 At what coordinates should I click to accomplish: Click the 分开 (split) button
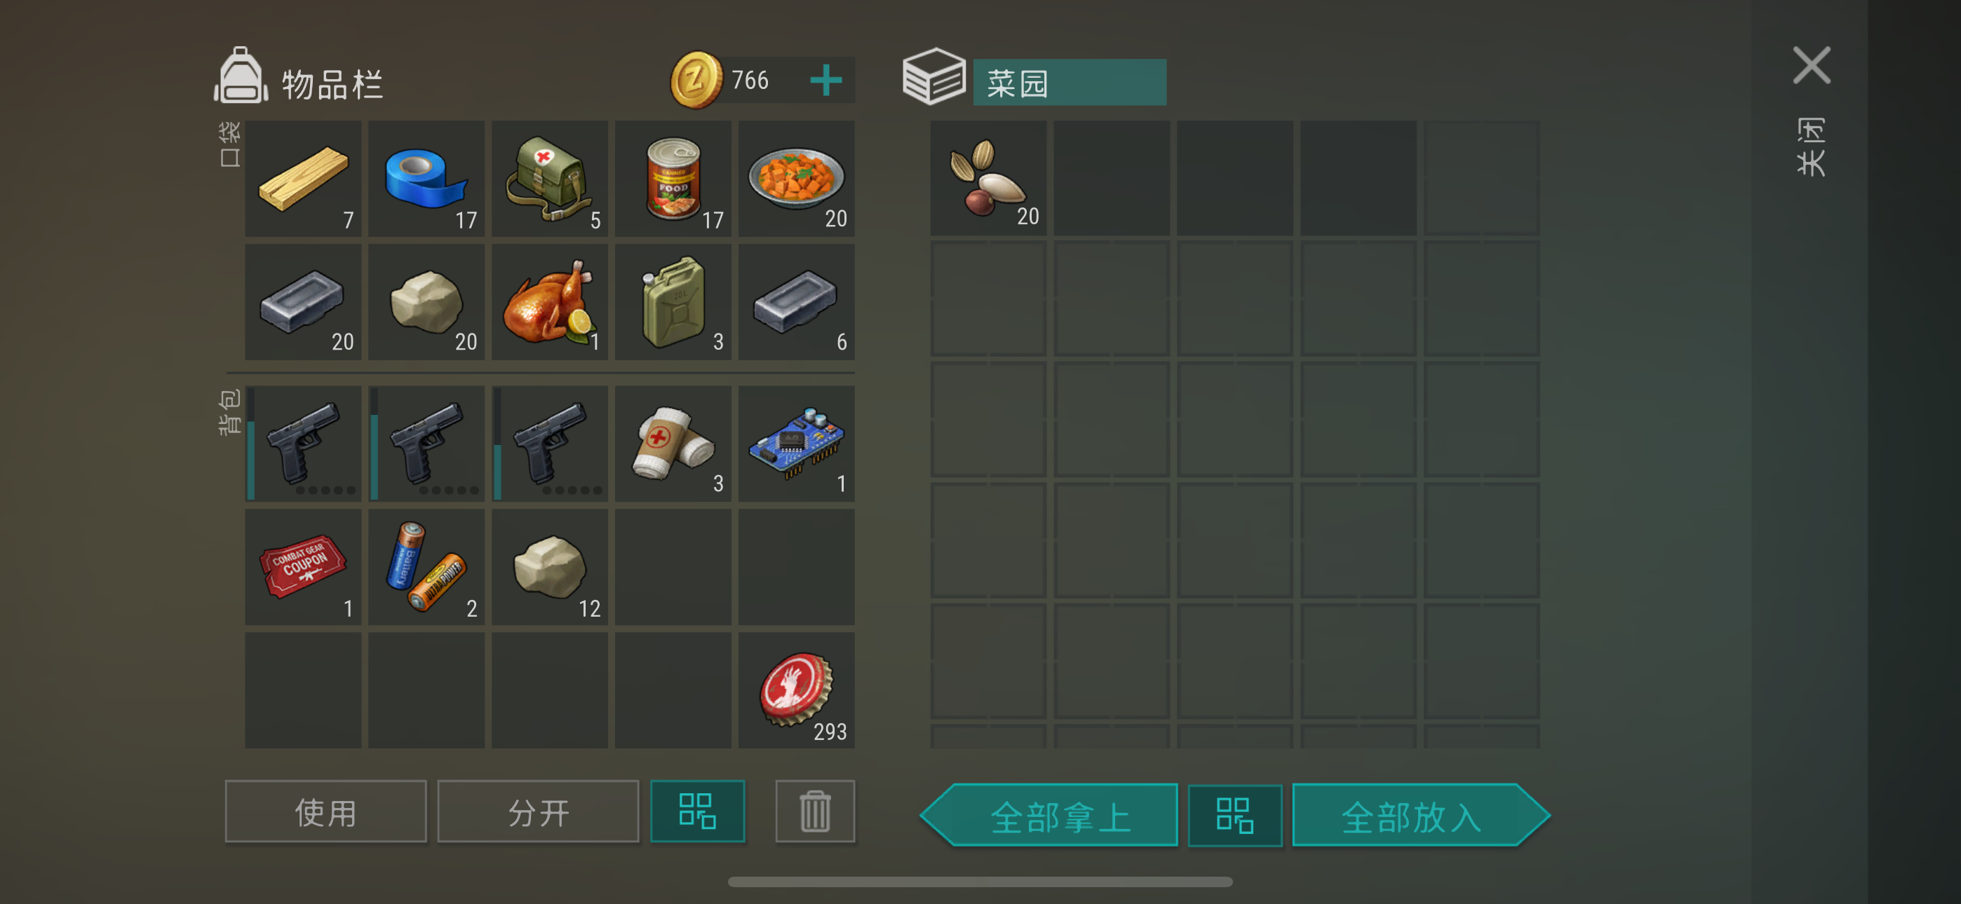pos(538,811)
